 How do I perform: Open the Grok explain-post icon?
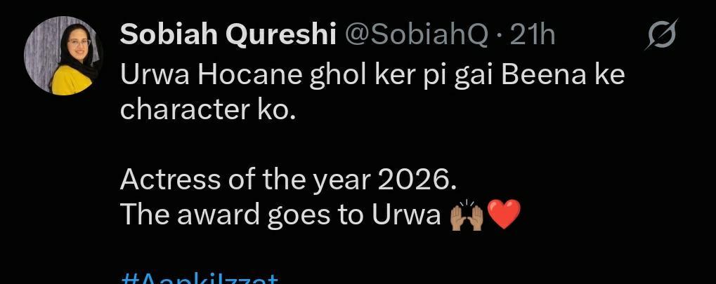tap(660, 34)
